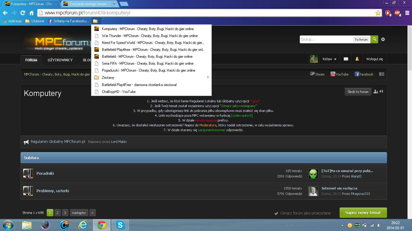Go to page 3 of the forum
Viewport: 412px width, 231px height.
65,213
